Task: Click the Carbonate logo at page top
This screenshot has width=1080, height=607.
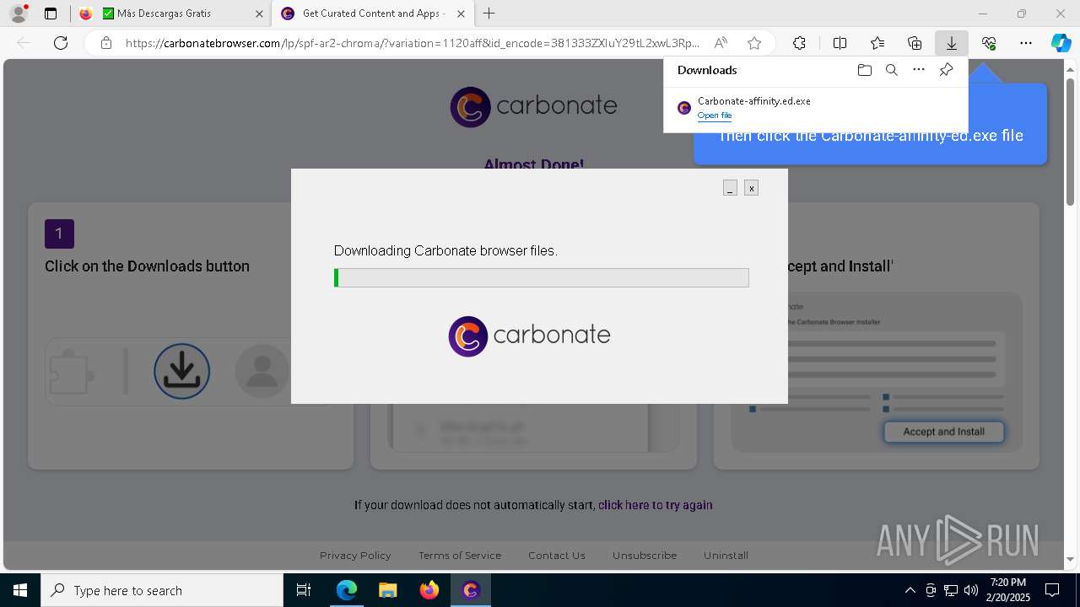Action: click(x=533, y=107)
